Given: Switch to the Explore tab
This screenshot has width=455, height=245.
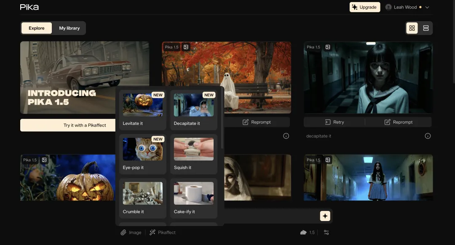Looking at the screenshot, I should click(x=37, y=28).
